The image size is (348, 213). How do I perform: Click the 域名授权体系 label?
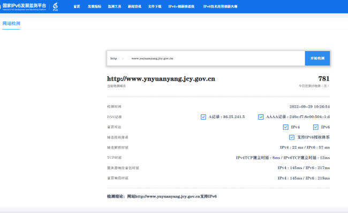(118, 137)
